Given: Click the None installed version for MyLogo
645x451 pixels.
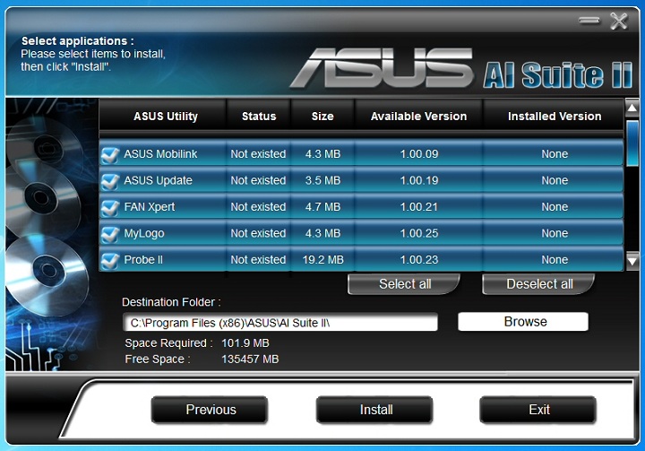Looking at the screenshot, I should 555,233.
